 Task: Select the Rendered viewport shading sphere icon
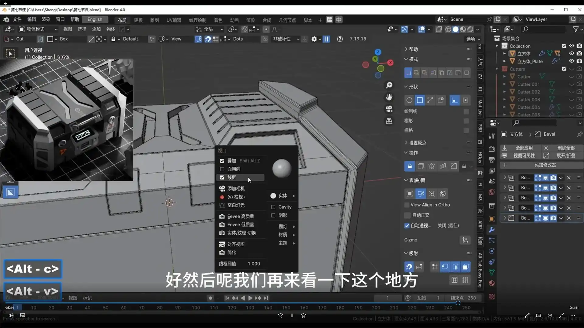click(470, 29)
